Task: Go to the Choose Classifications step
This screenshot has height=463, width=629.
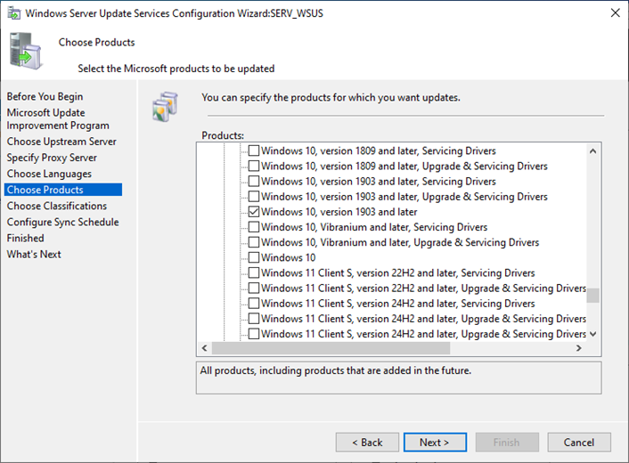Action: (56, 206)
